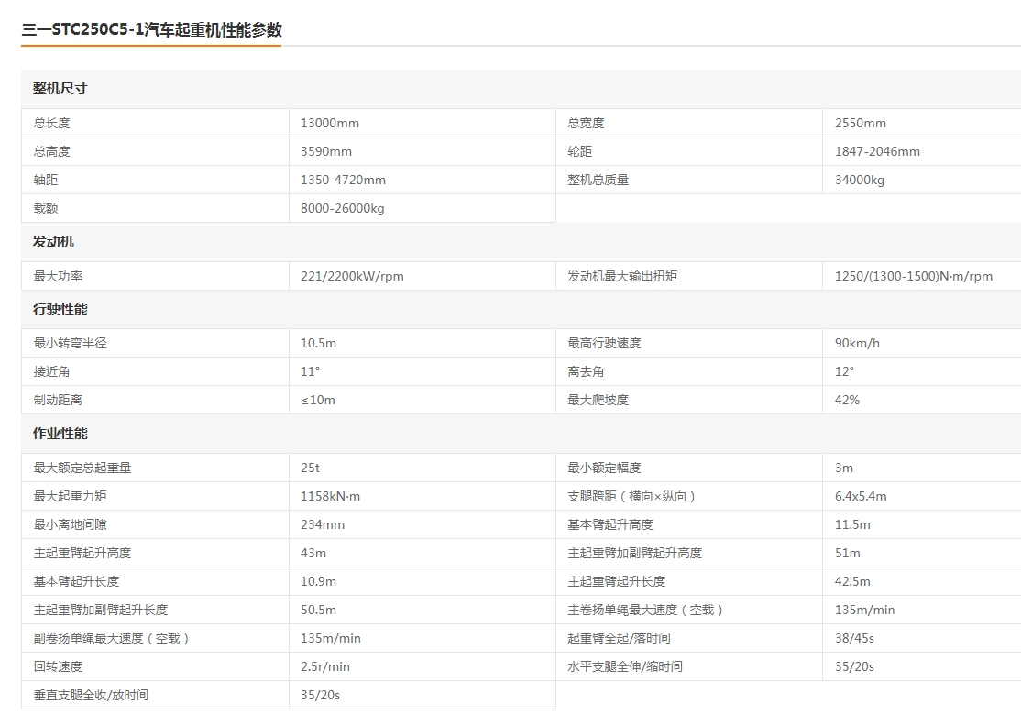Click the 基本臂起升长度 label
This screenshot has height=715, width=1021.
coord(77,581)
